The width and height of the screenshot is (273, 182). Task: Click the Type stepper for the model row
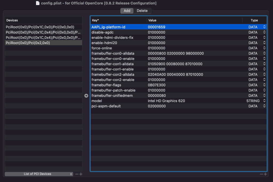tap(264, 101)
